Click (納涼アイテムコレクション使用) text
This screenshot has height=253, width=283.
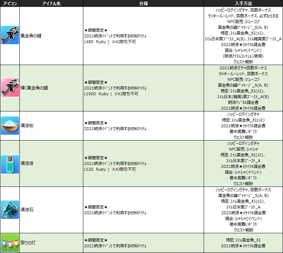click(x=243, y=56)
